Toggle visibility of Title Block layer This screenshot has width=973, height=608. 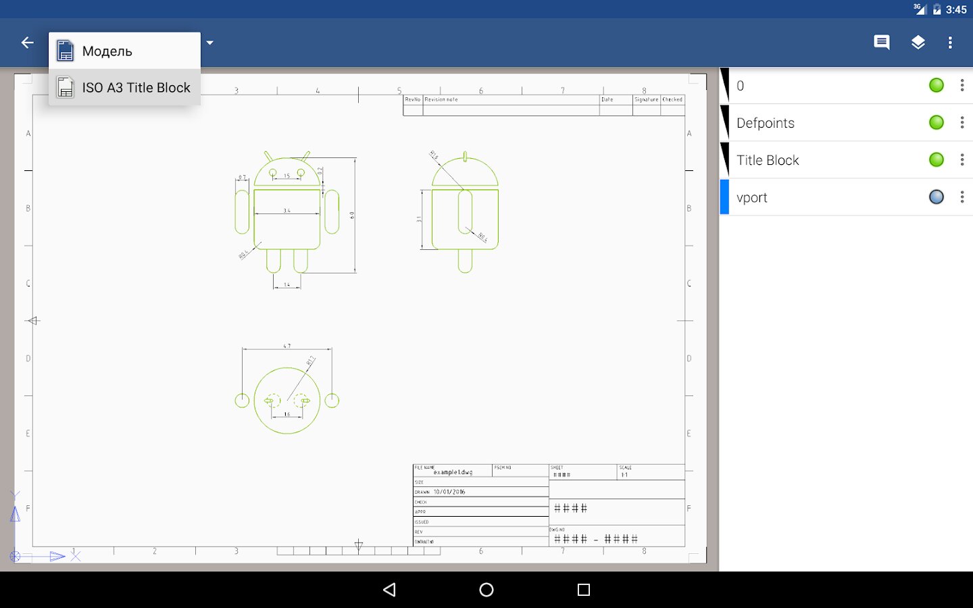point(936,159)
